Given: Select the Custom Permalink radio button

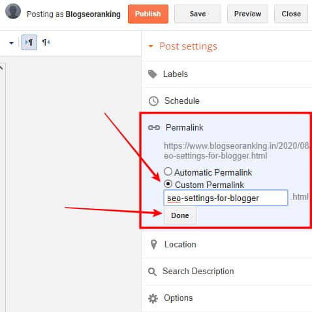Looking at the screenshot, I should click(x=168, y=184).
